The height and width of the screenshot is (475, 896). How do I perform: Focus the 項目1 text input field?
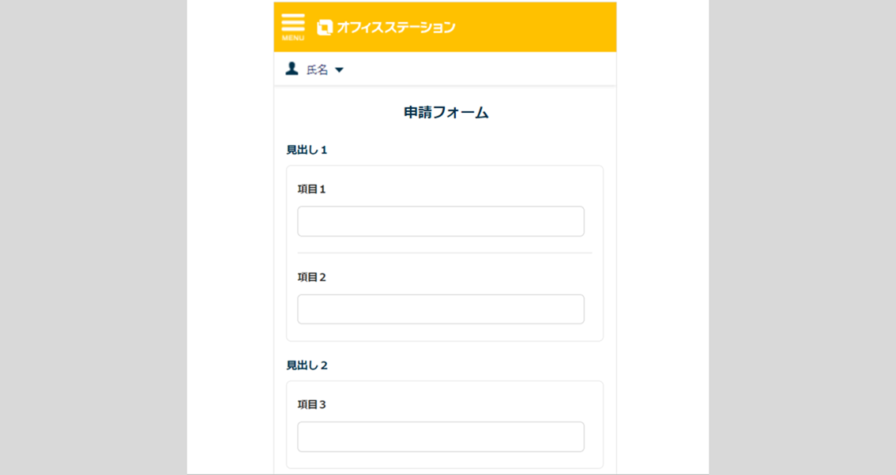(x=440, y=222)
